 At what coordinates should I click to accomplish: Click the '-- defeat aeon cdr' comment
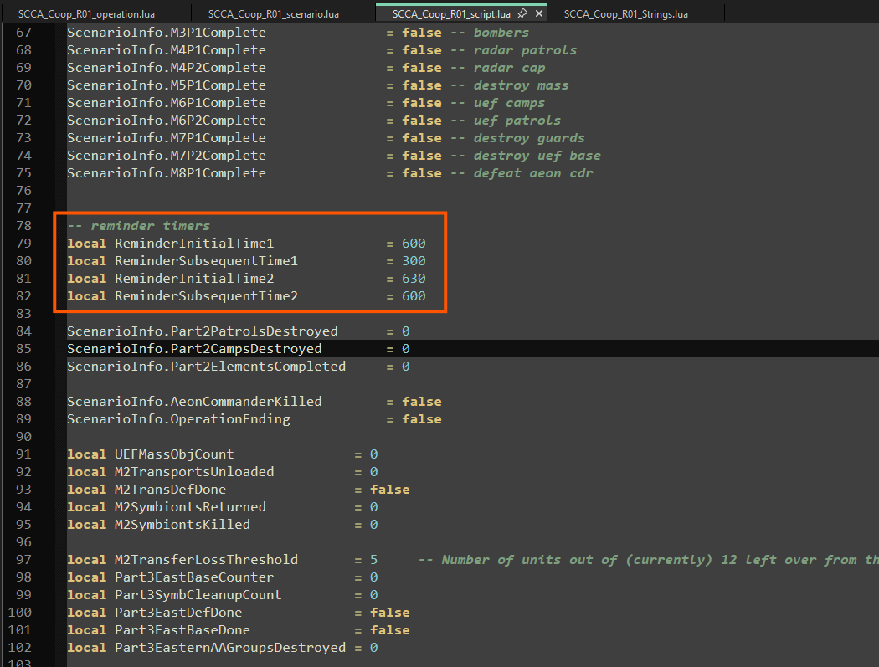click(522, 173)
